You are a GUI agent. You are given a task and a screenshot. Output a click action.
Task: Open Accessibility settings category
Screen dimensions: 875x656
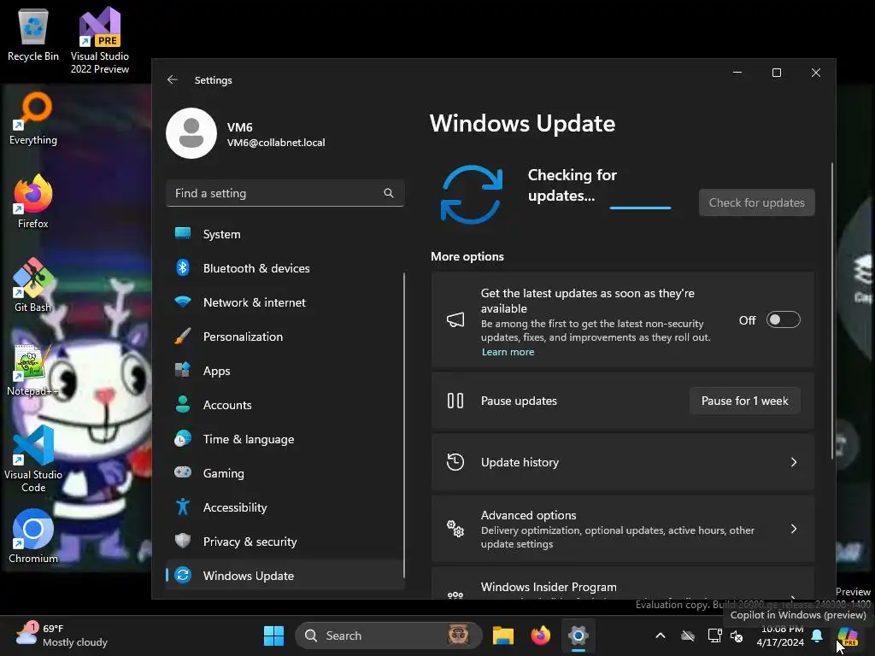(285, 507)
